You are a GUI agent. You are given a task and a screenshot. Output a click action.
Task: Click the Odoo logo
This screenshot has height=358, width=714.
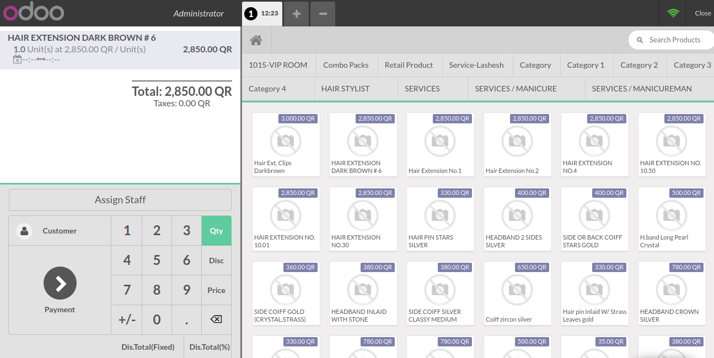point(33,13)
